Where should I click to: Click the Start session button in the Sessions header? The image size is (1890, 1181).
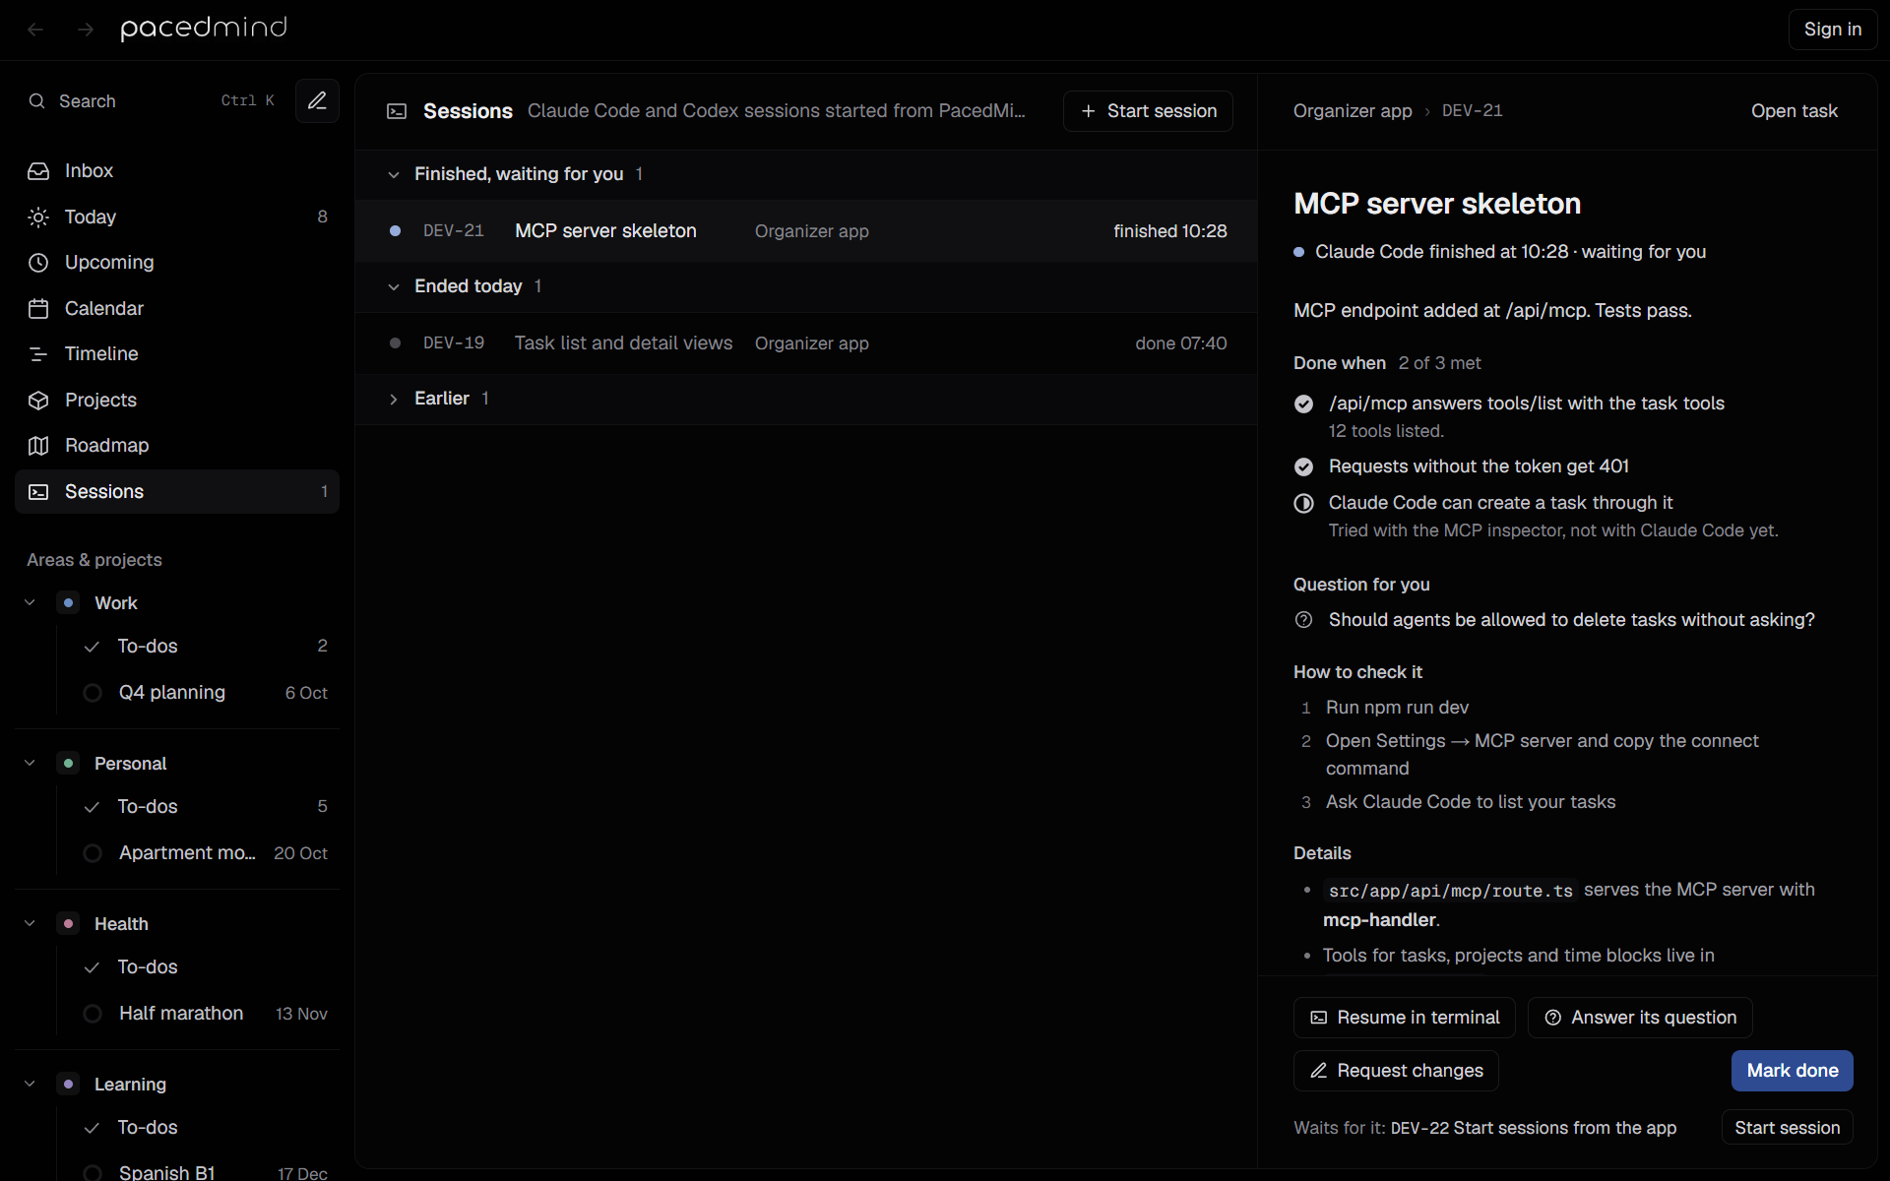point(1148,111)
